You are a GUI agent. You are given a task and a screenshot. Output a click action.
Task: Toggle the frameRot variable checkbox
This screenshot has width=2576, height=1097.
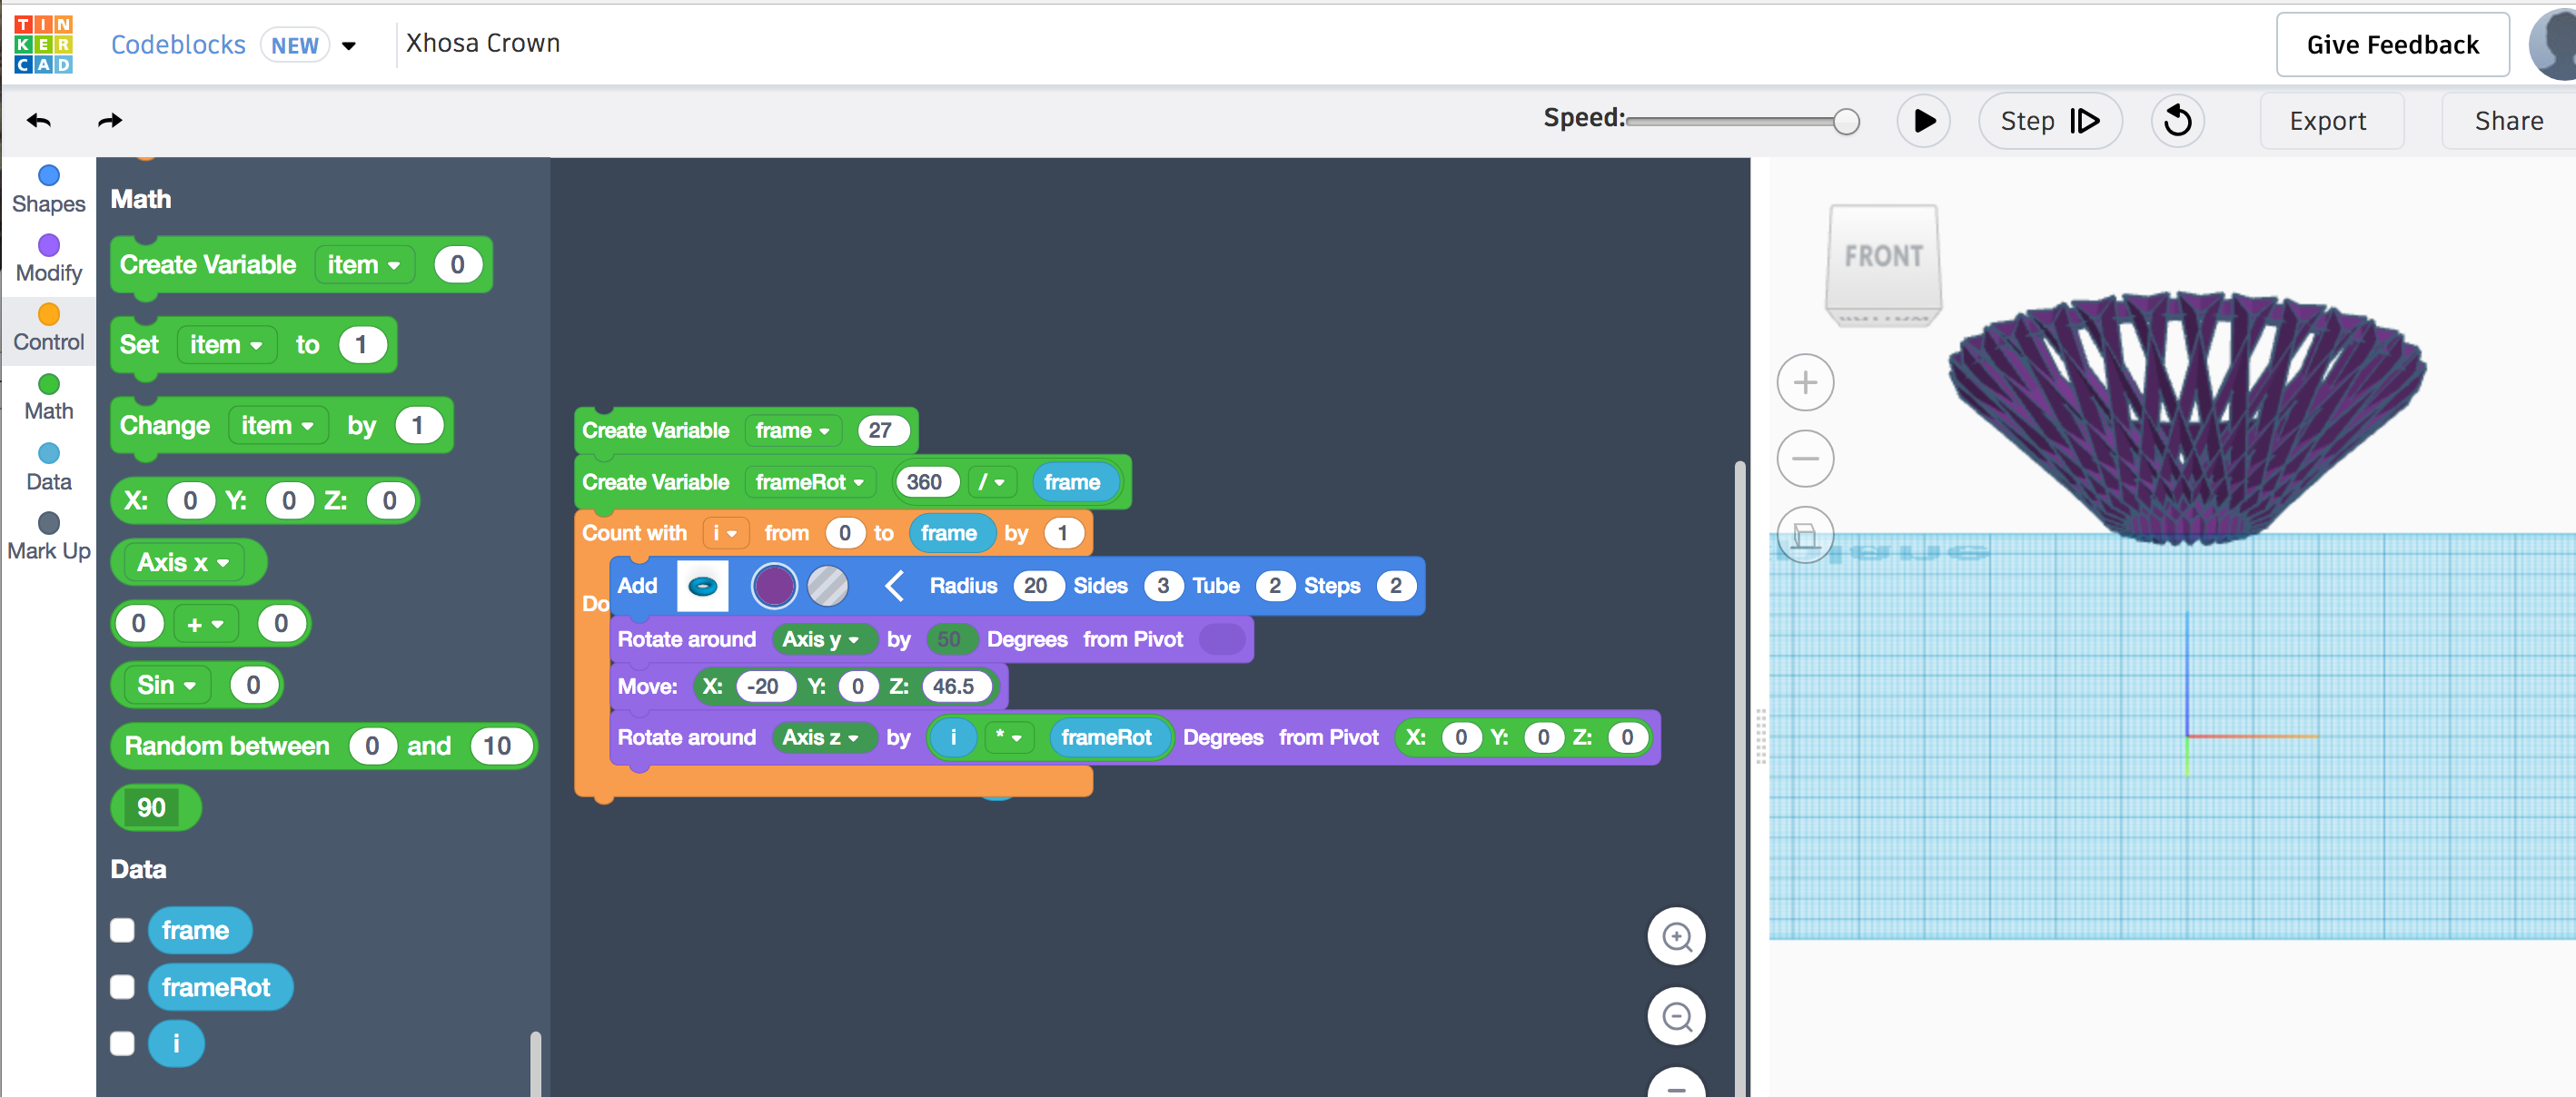coord(122,988)
